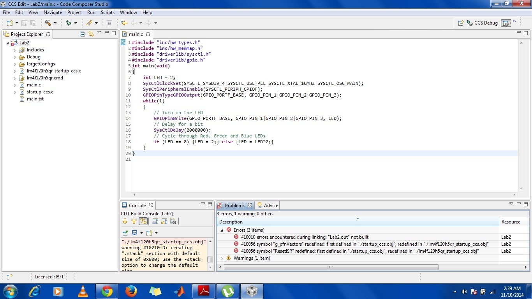Image resolution: width=532 pixels, height=299 pixels.
Task: Open Project Explorer view menu triangle
Action: pos(99,33)
